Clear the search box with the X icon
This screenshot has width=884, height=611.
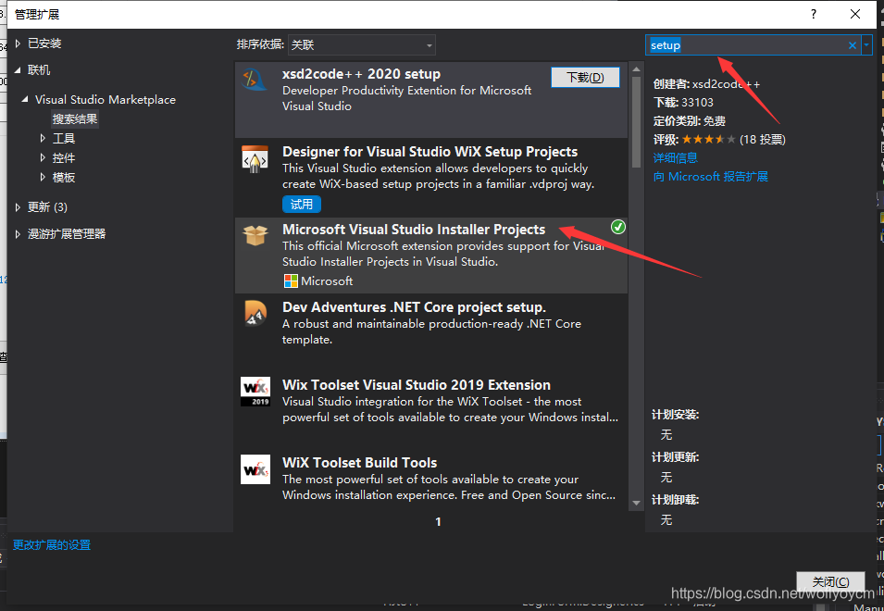(x=853, y=45)
